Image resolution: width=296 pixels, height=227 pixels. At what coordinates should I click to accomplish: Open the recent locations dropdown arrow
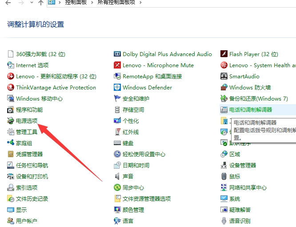[32, 3]
